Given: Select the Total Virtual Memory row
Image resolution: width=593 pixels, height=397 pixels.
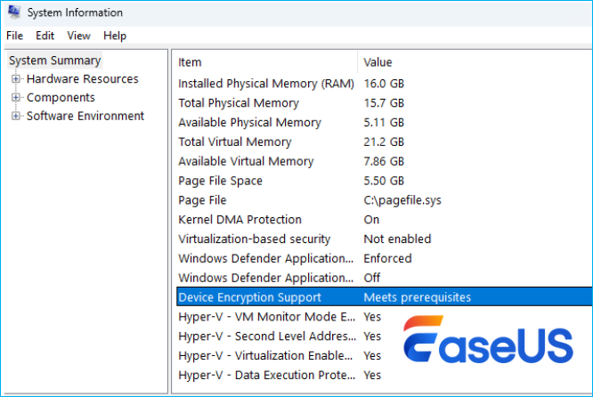Looking at the screenshot, I should tap(234, 142).
